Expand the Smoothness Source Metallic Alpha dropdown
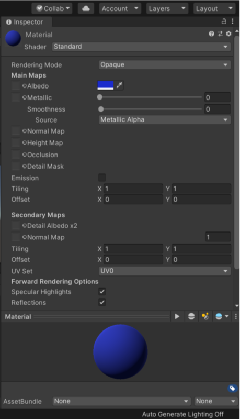The image size is (240, 419). click(x=165, y=120)
